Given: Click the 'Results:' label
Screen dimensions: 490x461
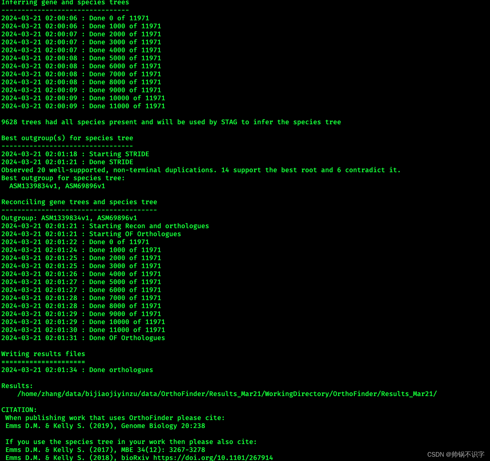Looking at the screenshot, I should [x=17, y=386].
